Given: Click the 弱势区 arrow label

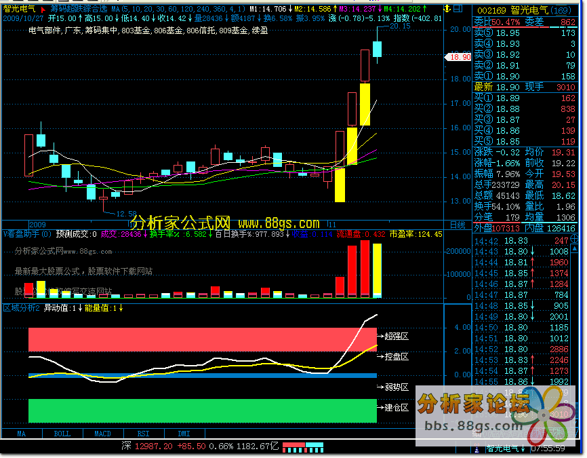Looking at the screenshot, I should [394, 387].
